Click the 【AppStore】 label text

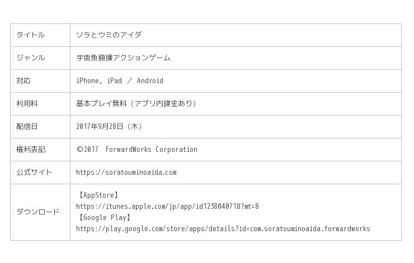pyautogui.click(x=98, y=195)
